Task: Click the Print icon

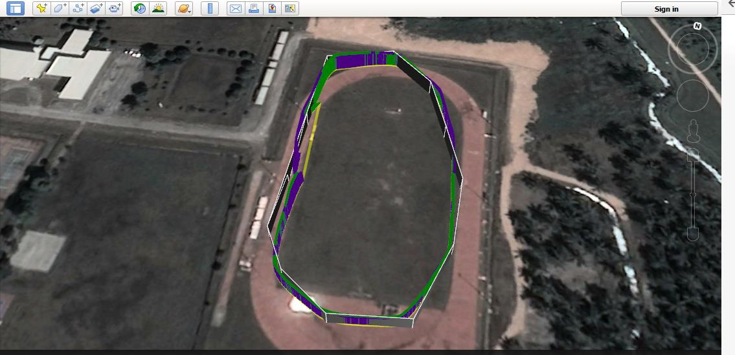Action: (x=254, y=8)
